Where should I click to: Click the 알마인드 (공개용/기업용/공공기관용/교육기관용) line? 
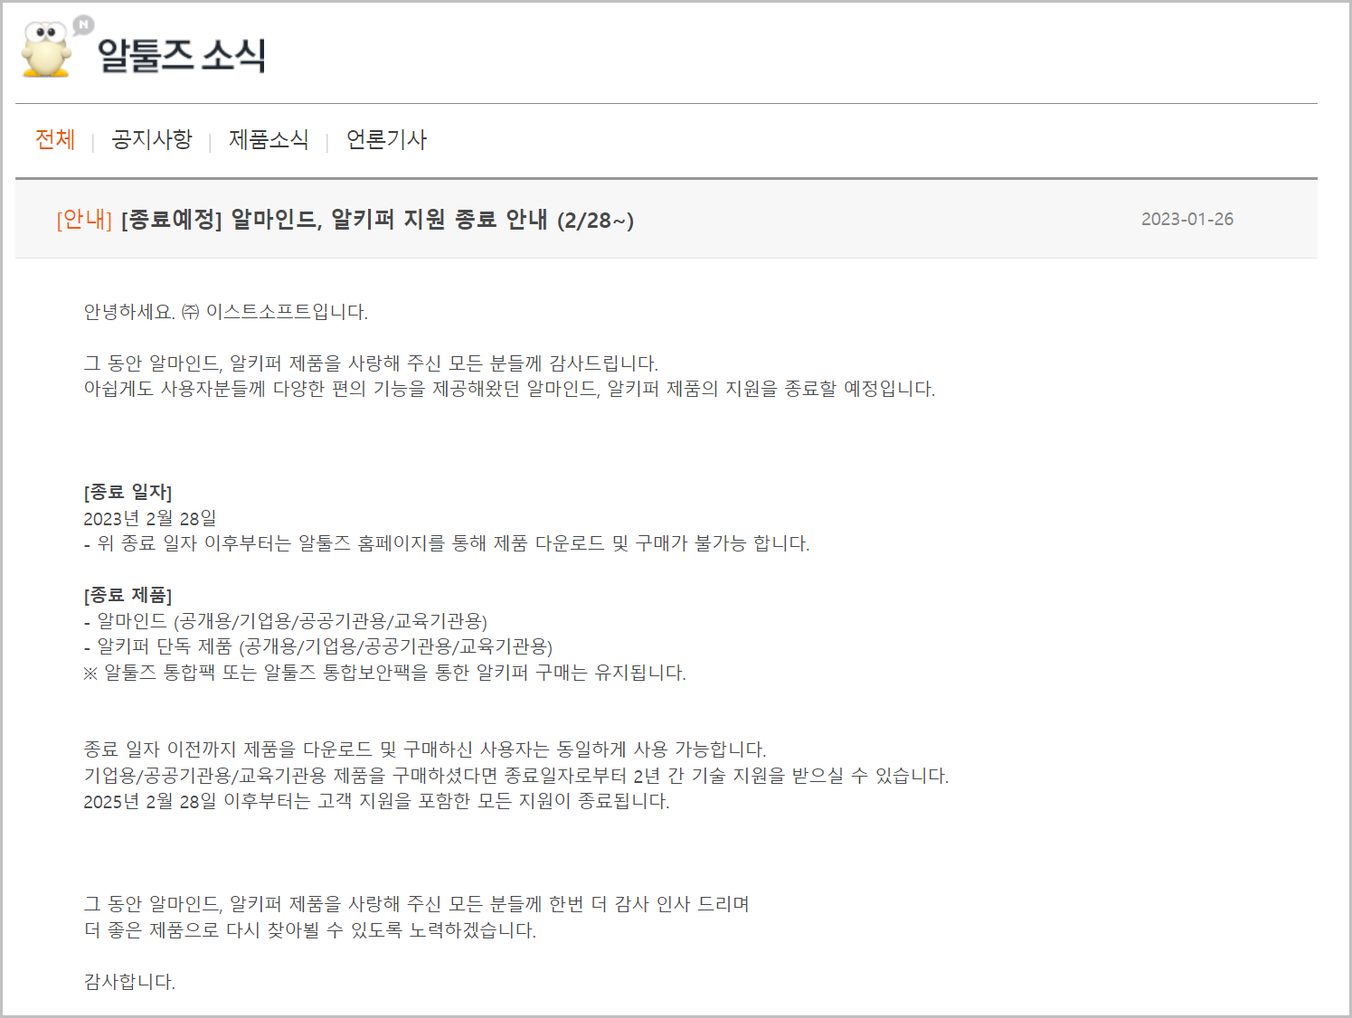coord(286,621)
